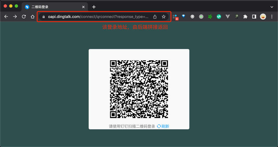Open the Chrome three-dot menu
278x147 pixels.
[x=272, y=17]
